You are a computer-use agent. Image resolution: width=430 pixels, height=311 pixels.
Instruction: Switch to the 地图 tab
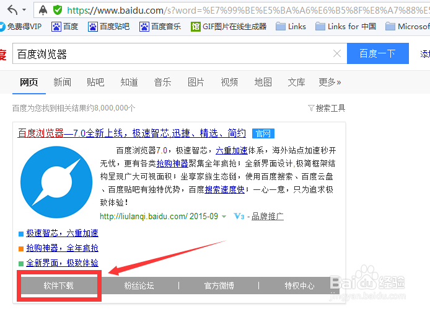(263, 82)
